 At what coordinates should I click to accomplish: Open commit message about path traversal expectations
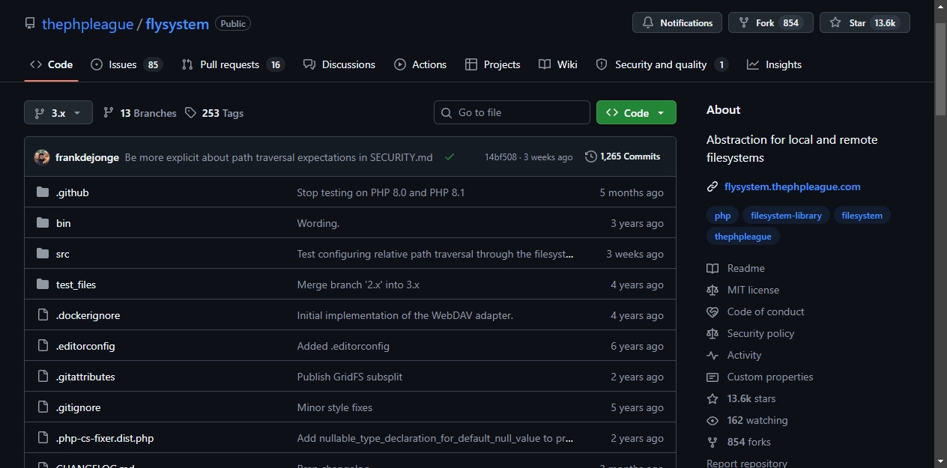coord(279,157)
